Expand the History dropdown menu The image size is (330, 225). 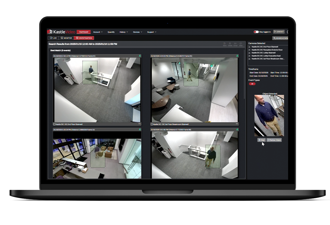[x=124, y=32]
